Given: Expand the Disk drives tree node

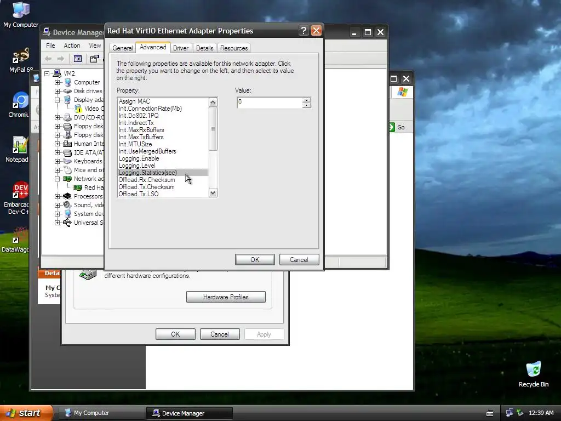Looking at the screenshot, I should coord(57,91).
